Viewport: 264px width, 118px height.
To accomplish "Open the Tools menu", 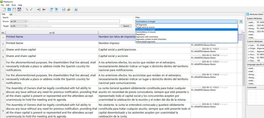I will 13,5.
